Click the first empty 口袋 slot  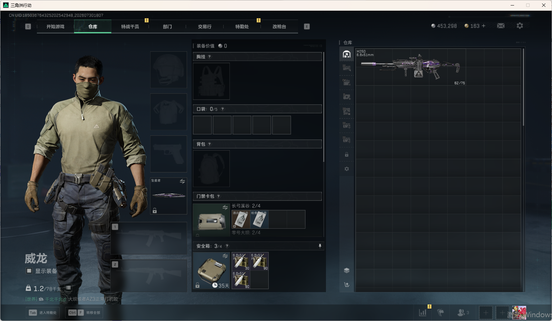tap(202, 125)
